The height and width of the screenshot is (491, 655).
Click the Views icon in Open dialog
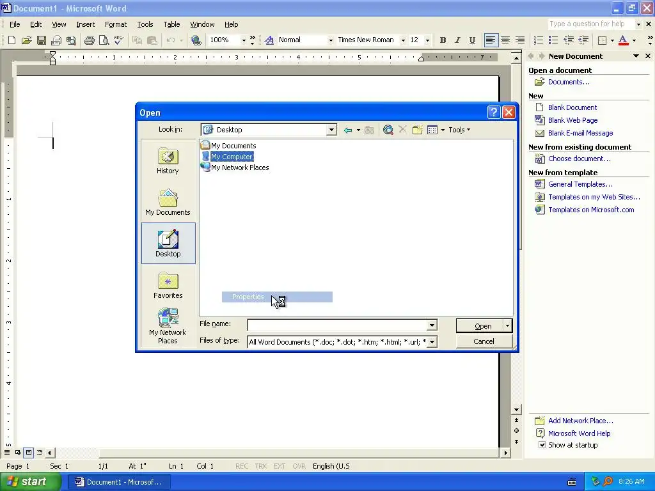[432, 130]
